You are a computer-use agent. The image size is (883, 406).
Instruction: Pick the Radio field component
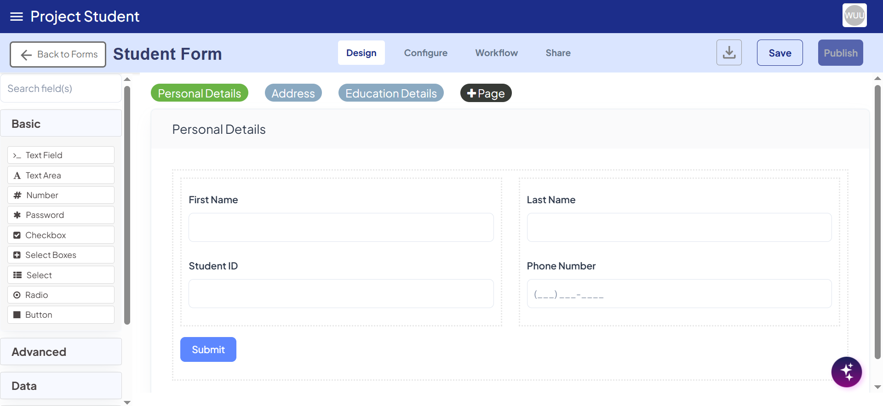pyautogui.click(x=61, y=295)
